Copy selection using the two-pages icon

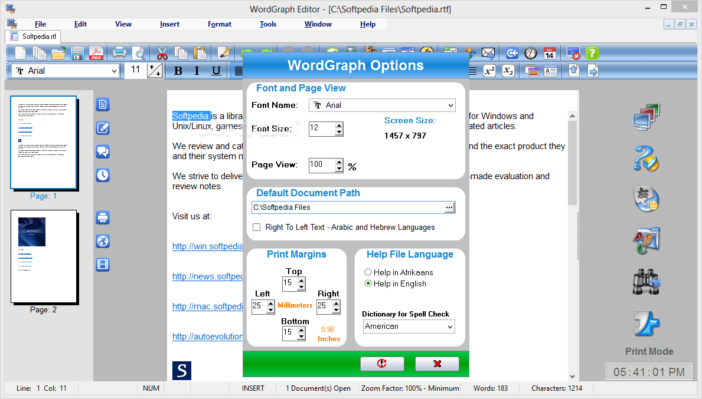[x=181, y=54]
